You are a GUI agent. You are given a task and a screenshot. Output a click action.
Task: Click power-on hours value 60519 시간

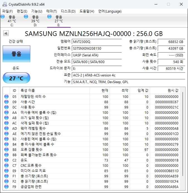171,68
